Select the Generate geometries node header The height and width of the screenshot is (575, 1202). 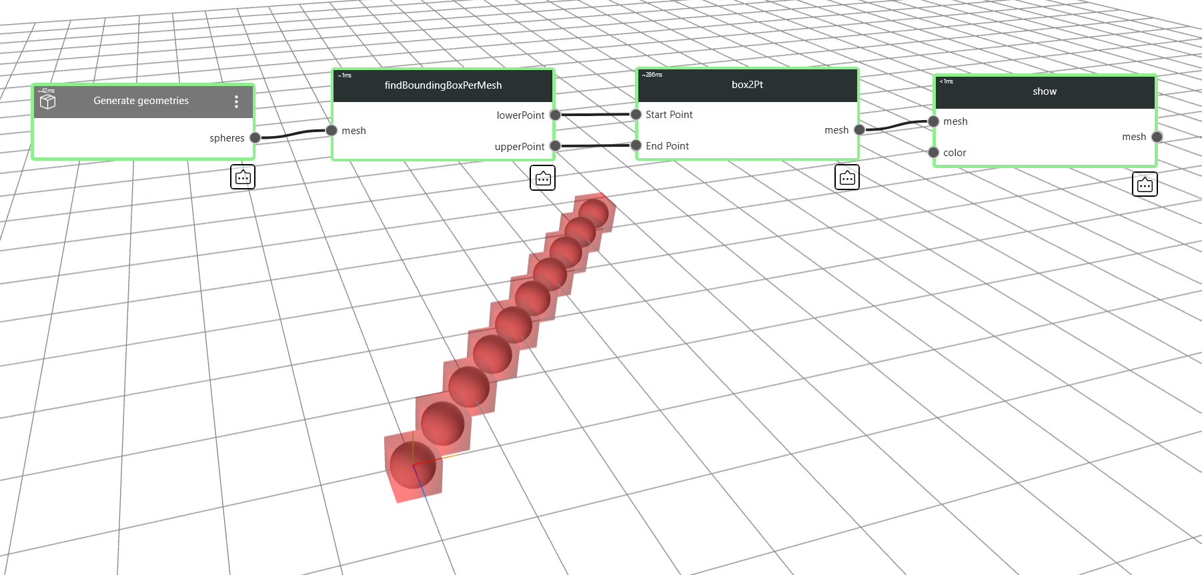coord(143,101)
